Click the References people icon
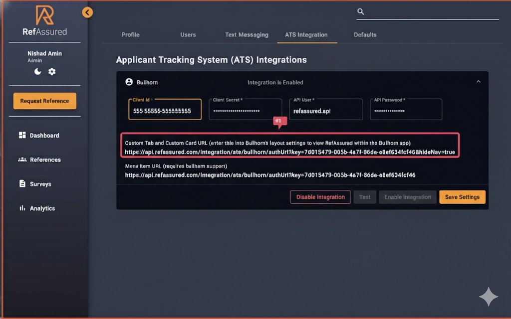 (x=22, y=159)
